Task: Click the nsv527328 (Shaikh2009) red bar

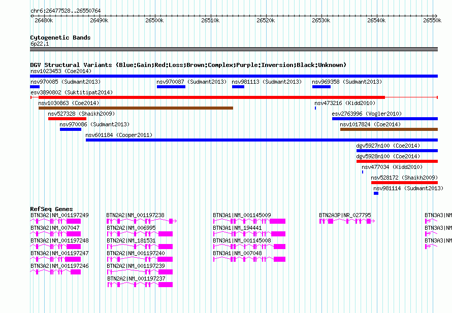Action: [x=67, y=119]
